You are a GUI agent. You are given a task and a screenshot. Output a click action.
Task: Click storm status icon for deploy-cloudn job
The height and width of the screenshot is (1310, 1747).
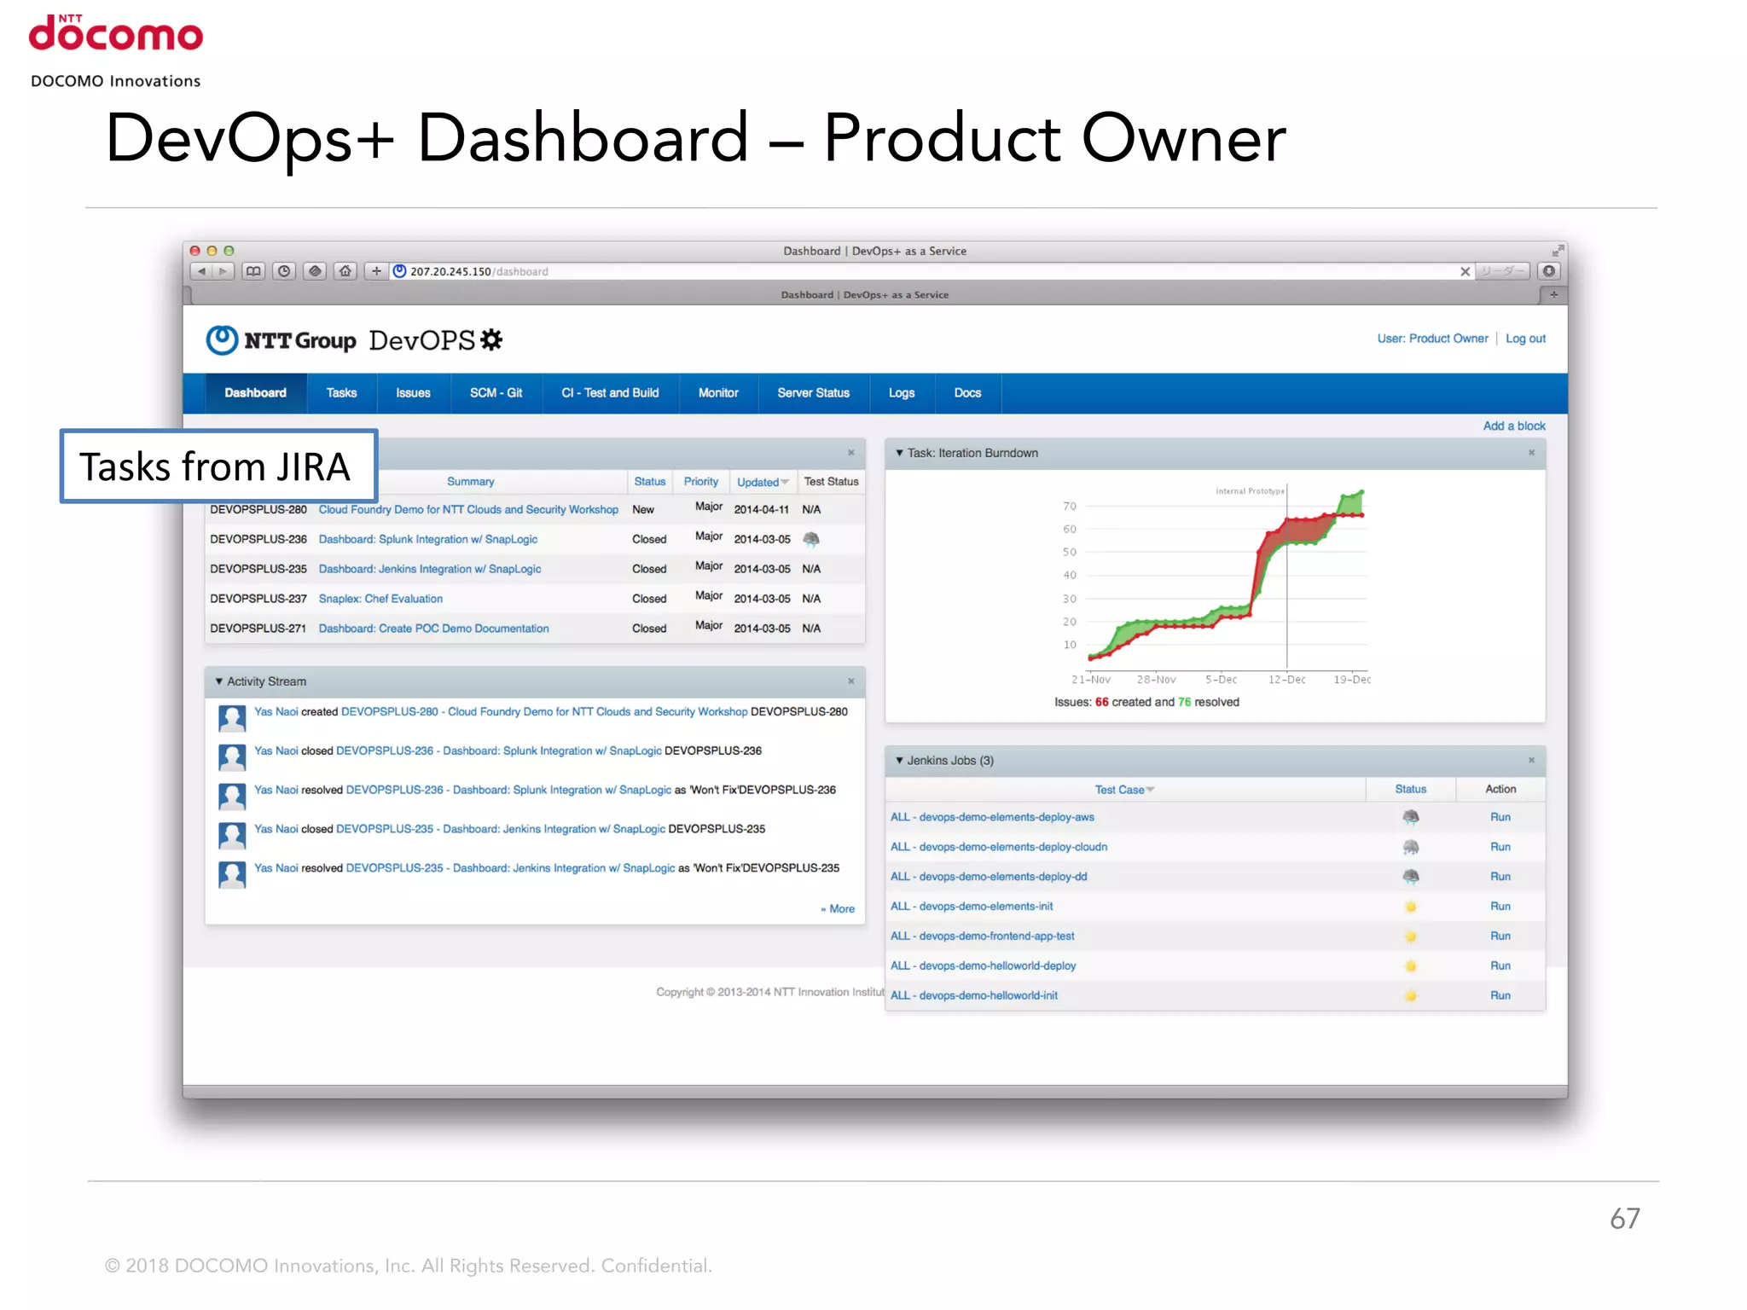1411,847
